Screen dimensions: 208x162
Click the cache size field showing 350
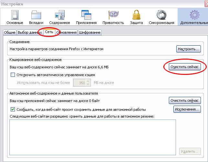pyautogui.click(x=80, y=83)
